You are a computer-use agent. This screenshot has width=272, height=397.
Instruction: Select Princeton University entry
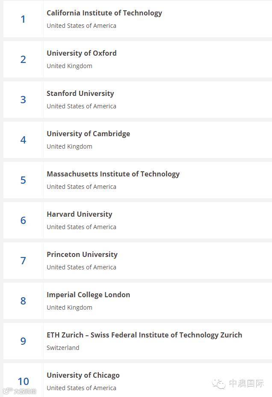coord(82,255)
